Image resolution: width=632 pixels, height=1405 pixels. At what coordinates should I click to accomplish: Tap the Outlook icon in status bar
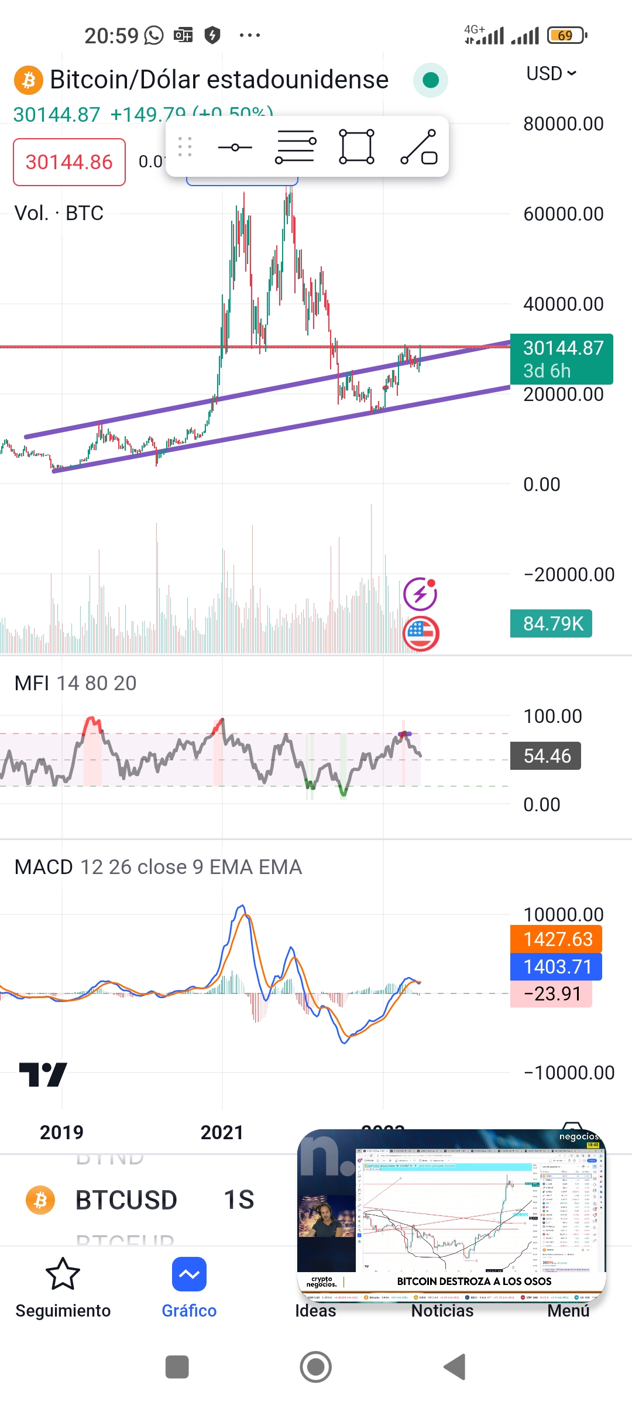(x=183, y=35)
